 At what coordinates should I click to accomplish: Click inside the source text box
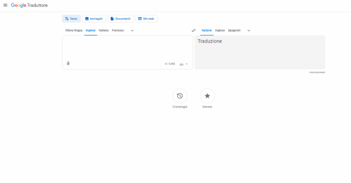(127, 48)
